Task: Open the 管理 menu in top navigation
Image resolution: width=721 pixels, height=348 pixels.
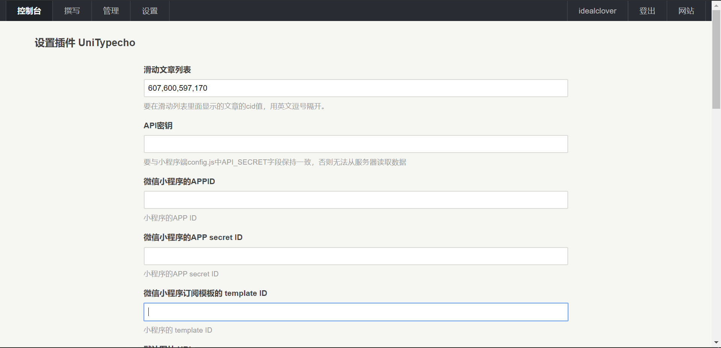Action: coord(111,11)
